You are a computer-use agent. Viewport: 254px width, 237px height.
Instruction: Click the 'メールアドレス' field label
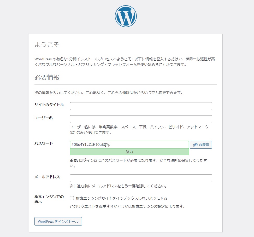47,177
